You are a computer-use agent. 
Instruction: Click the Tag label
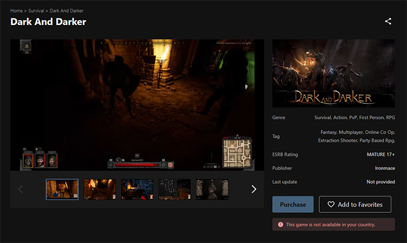point(276,136)
